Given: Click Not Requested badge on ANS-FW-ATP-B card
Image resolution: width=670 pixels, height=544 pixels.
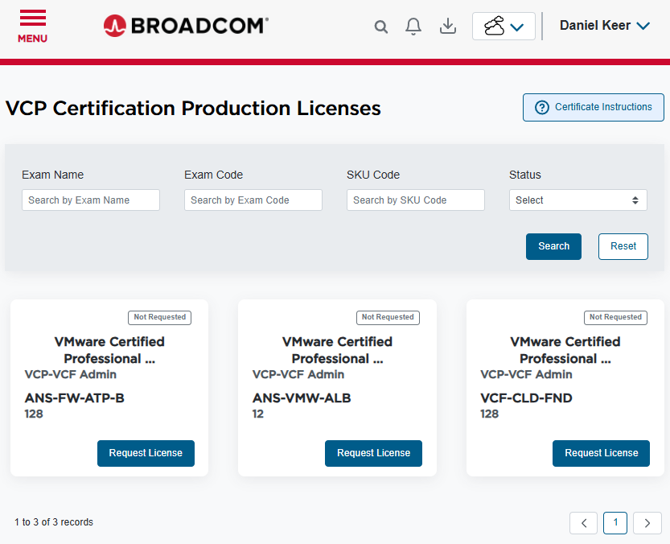Looking at the screenshot, I should tap(160, 317).
